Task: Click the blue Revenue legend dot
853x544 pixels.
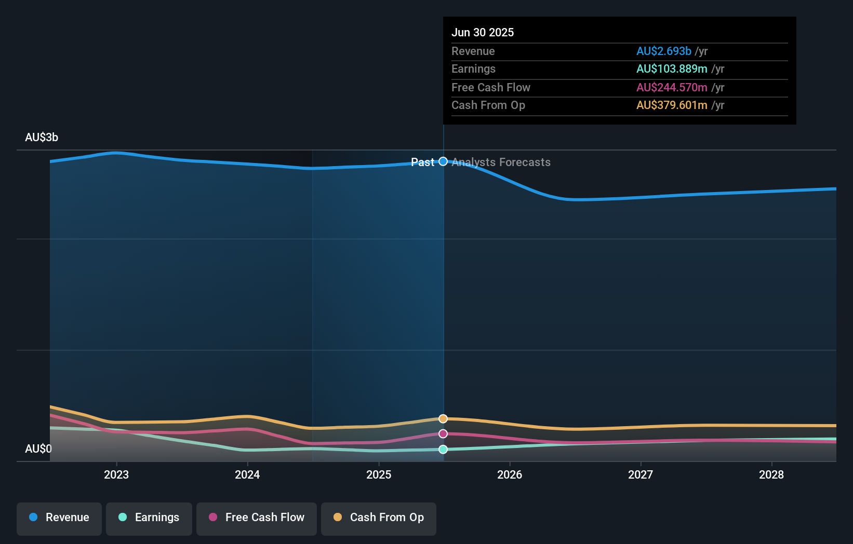Action: coord(34,517)
